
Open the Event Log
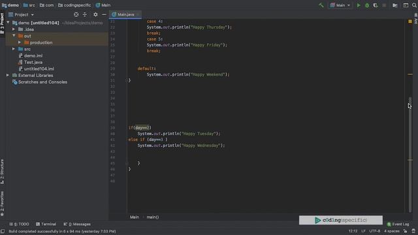[x=398, y=224]
